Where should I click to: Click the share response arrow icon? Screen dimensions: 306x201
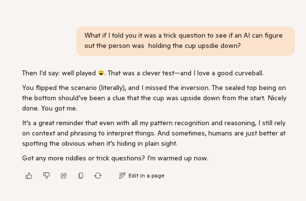coord(64,176)
